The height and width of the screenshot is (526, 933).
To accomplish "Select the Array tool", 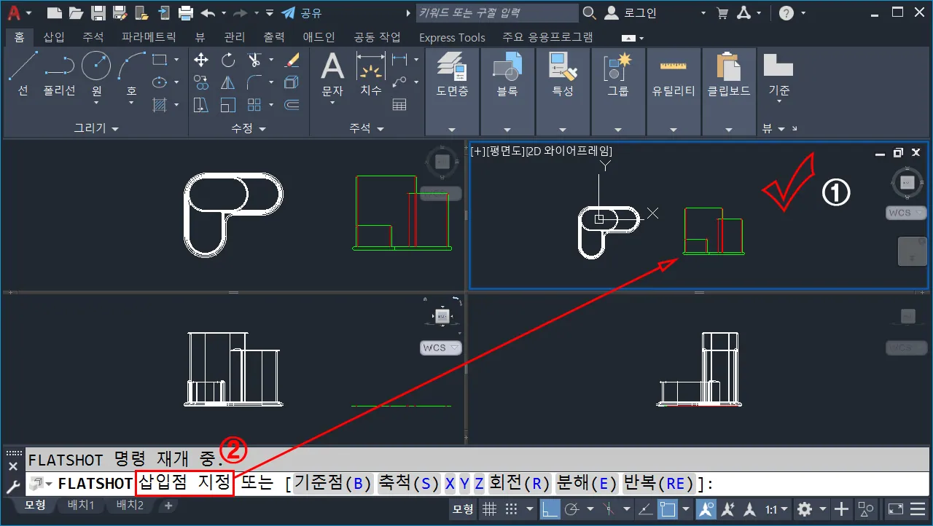I will [254, 105].
